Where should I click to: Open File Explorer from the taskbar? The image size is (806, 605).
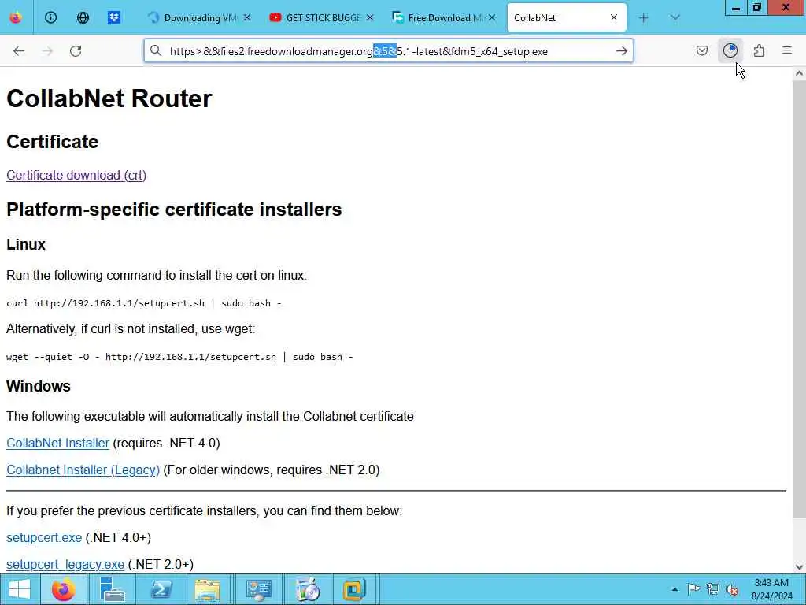[x=207, y=589]
